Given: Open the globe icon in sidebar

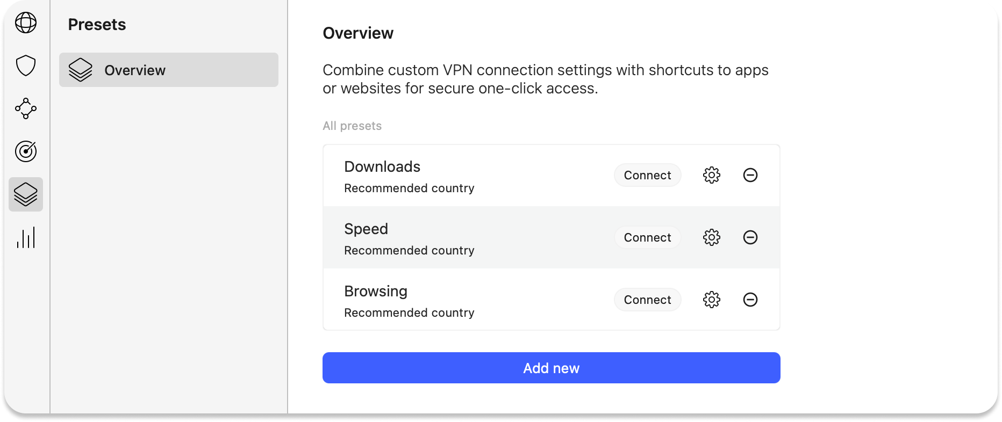Looking at the screenshot, I should (26, 23).
